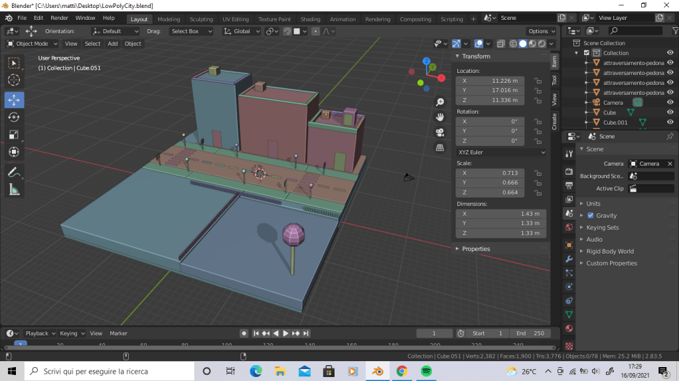Click the Annotate pencil tool
Image resolution: width=679 pixels, height=381 pixels.
coord(14,172)
